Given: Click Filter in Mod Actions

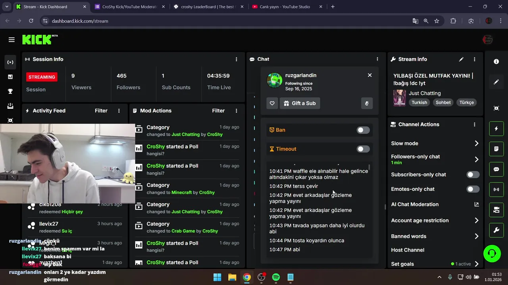Looking at the screenshot, I should (218, 111).
